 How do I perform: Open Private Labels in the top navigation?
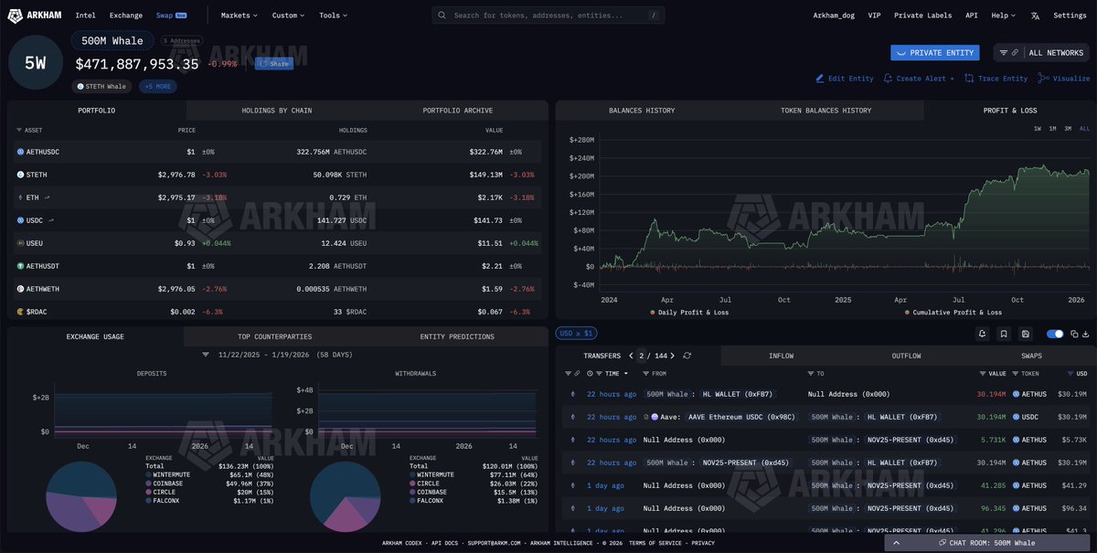click(x=922, y=16)
